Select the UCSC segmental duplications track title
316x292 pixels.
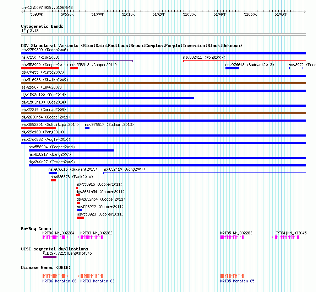pos(55,249)
